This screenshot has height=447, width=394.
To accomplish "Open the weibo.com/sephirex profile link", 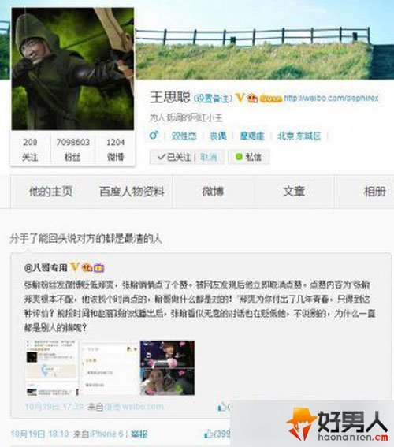I will (331, 99).
